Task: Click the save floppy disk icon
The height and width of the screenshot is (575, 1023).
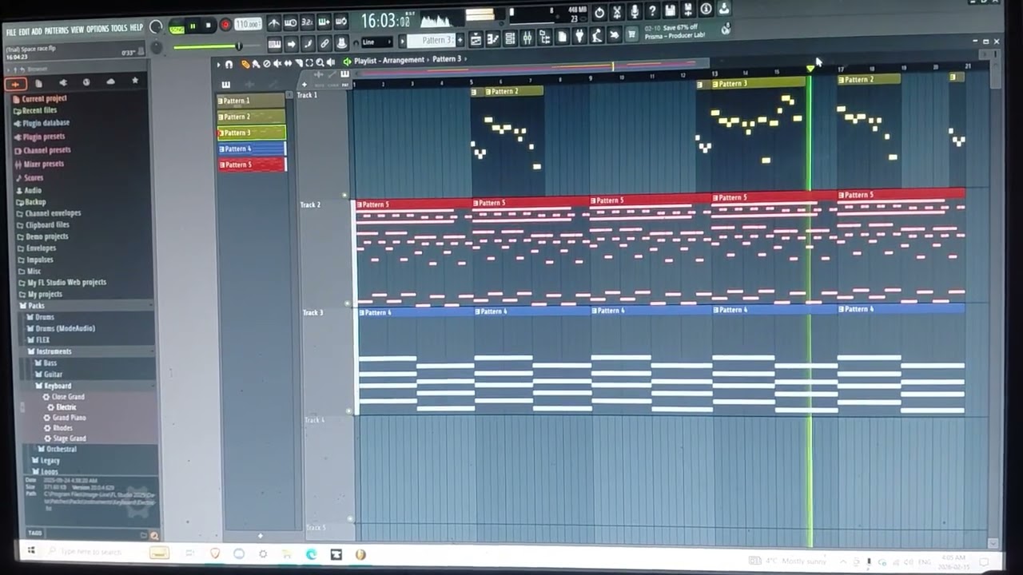Action: click(671, 10)
